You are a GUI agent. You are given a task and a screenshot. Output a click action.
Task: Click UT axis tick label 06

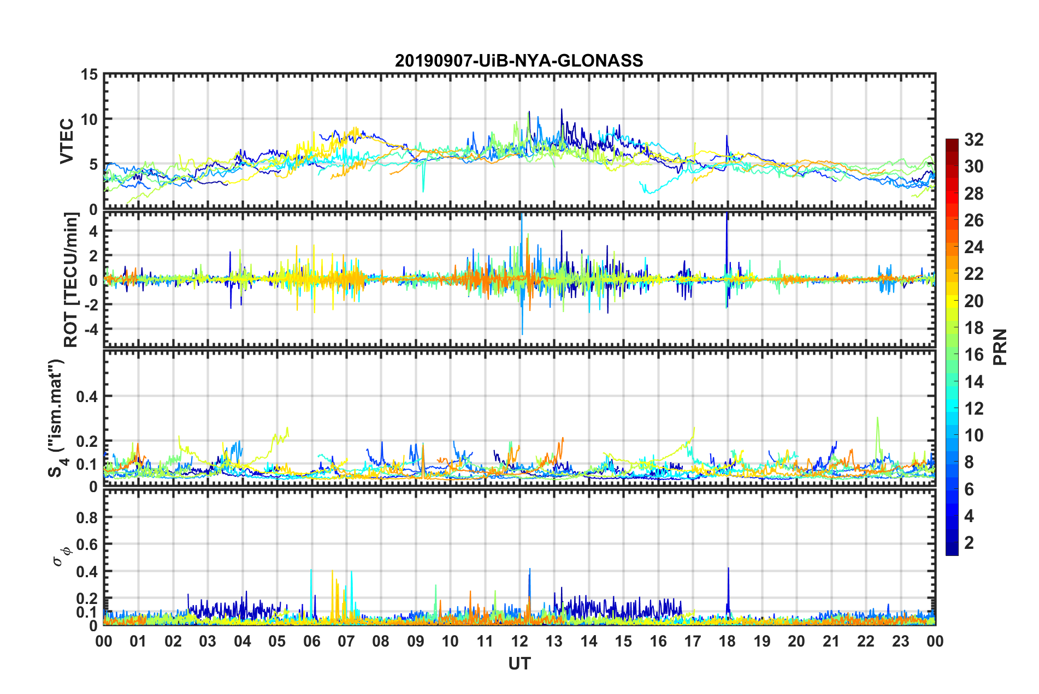coord(311,641)
